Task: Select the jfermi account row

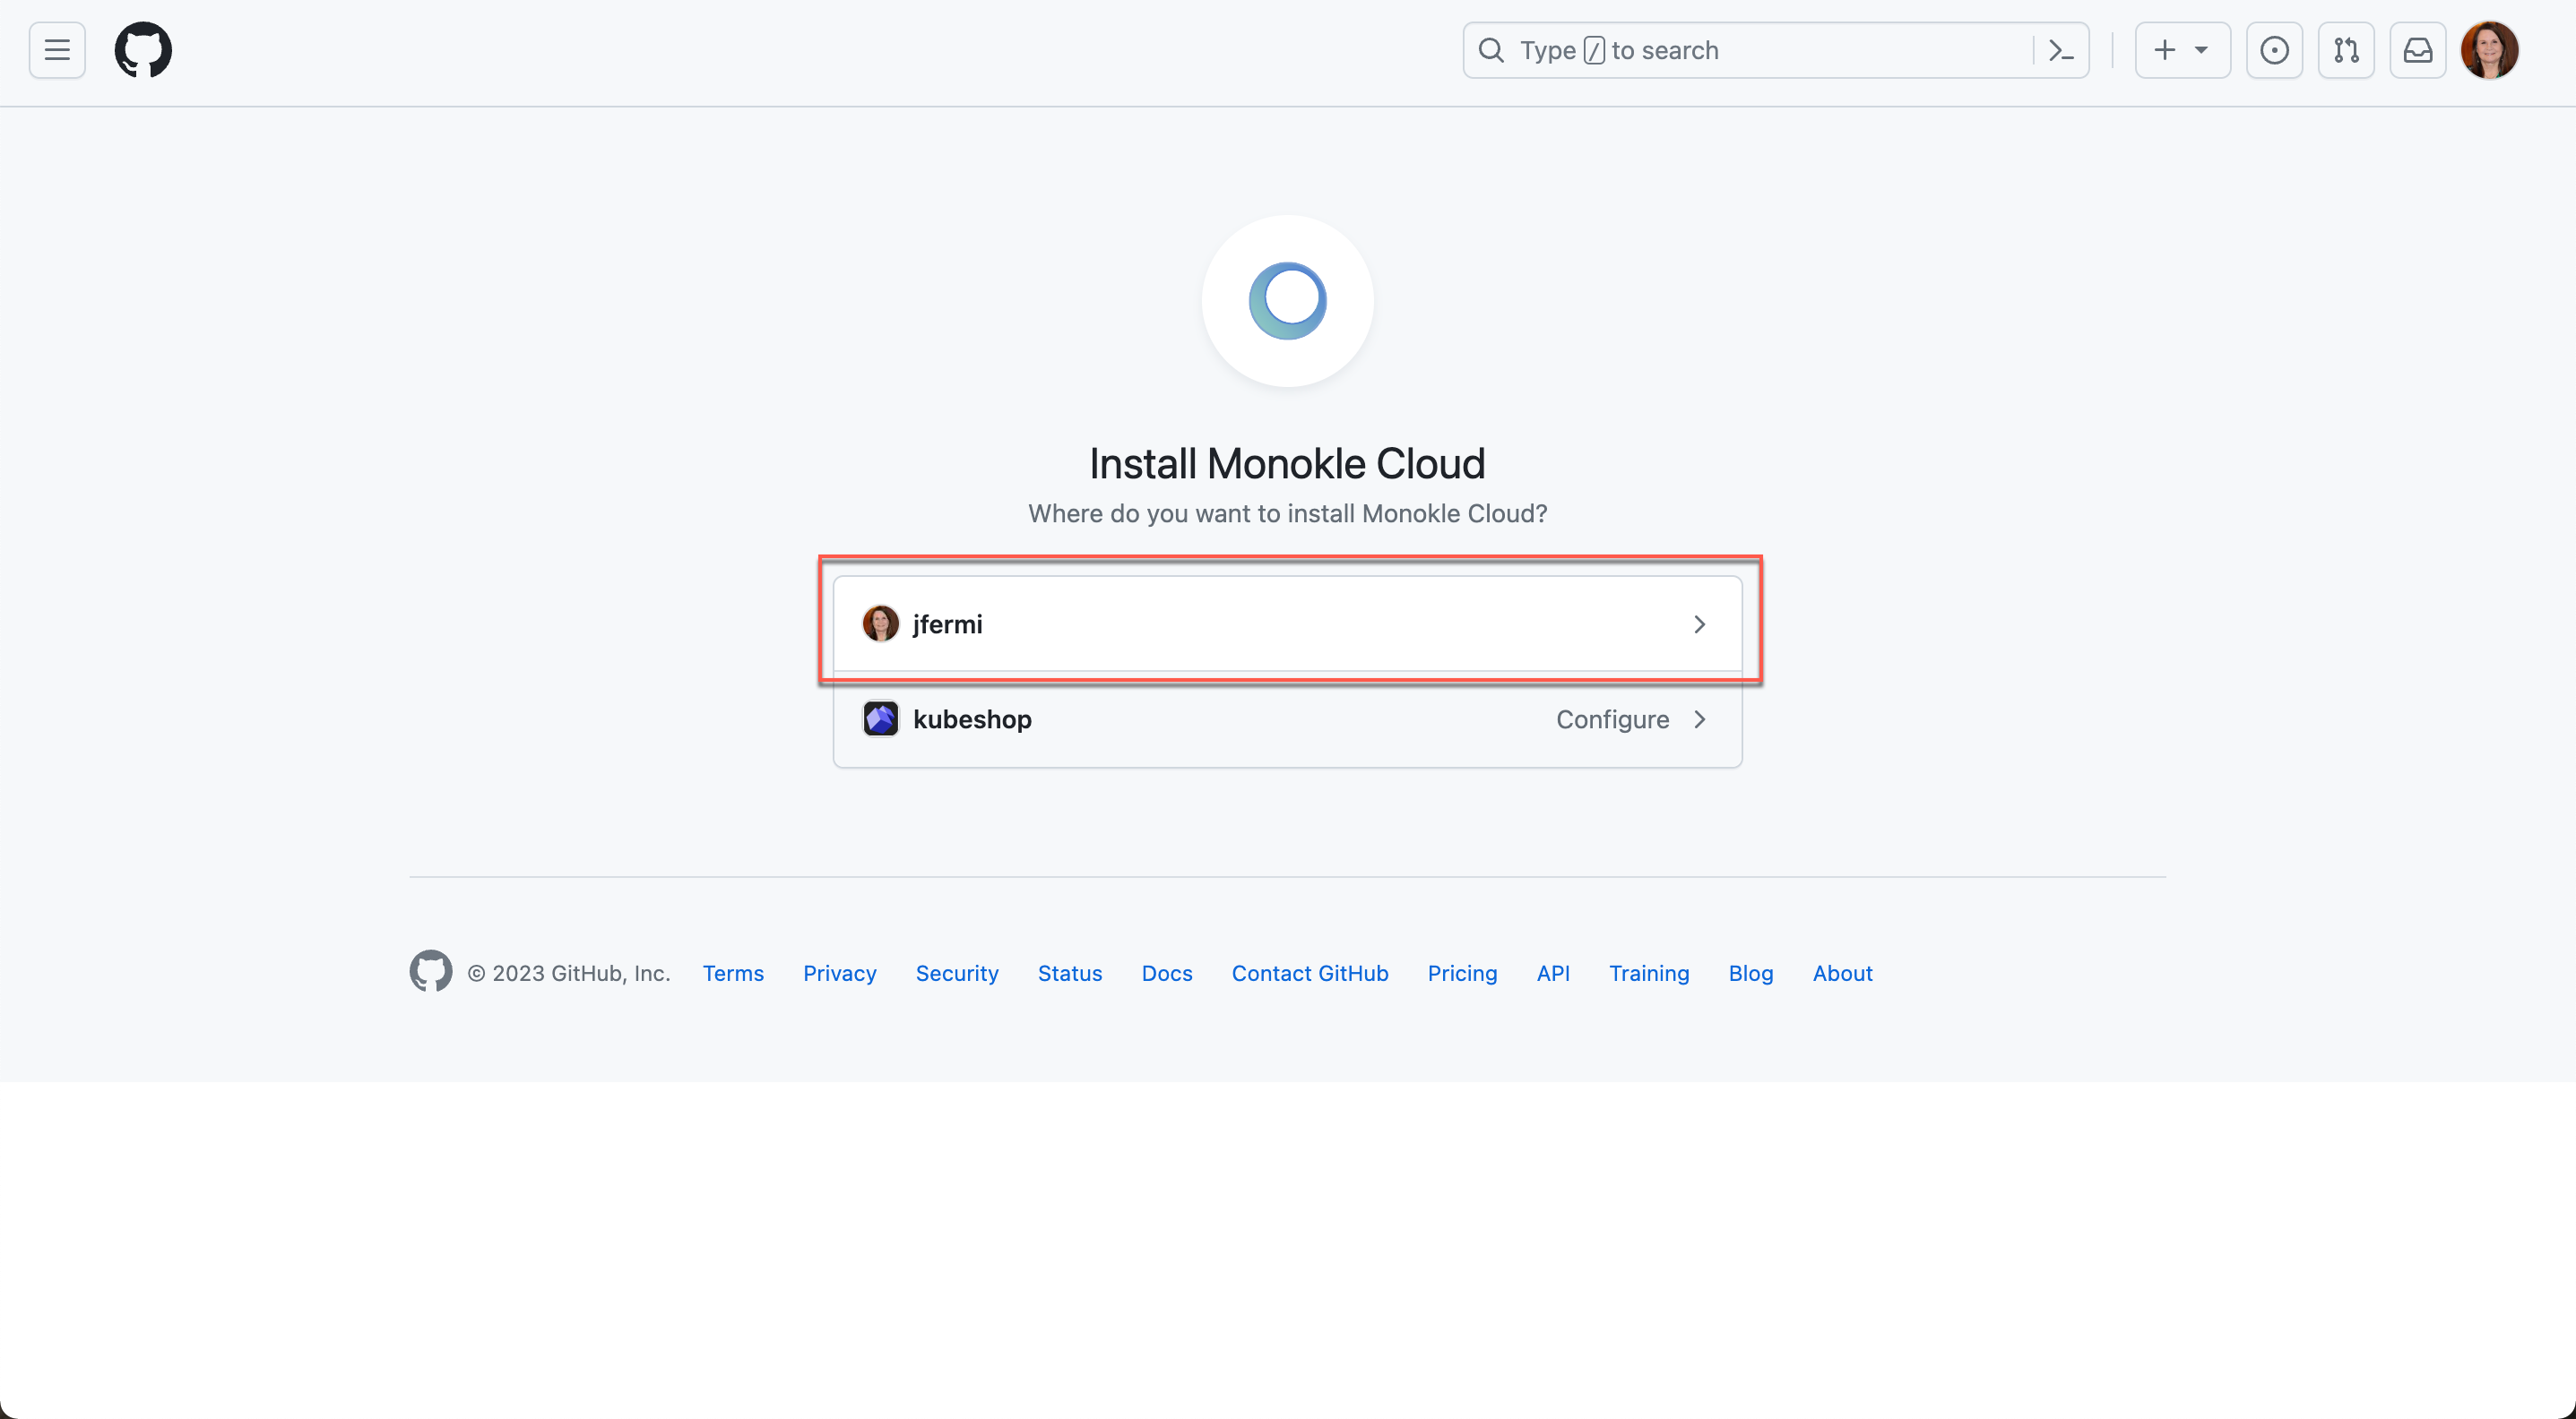Action: coord(1287,623)
